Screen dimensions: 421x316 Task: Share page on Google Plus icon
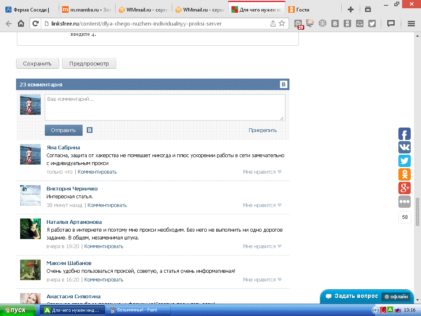click(x=405, y=188)
